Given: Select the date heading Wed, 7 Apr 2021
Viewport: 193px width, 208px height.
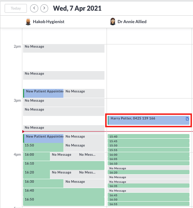Looking at the screenshot, I should point(77,9).
